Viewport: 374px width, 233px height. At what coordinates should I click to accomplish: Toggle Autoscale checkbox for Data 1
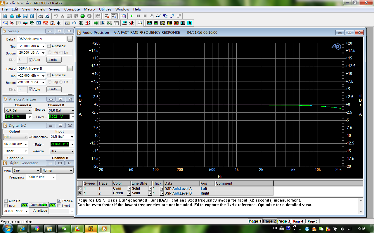[x=49, y=46]
